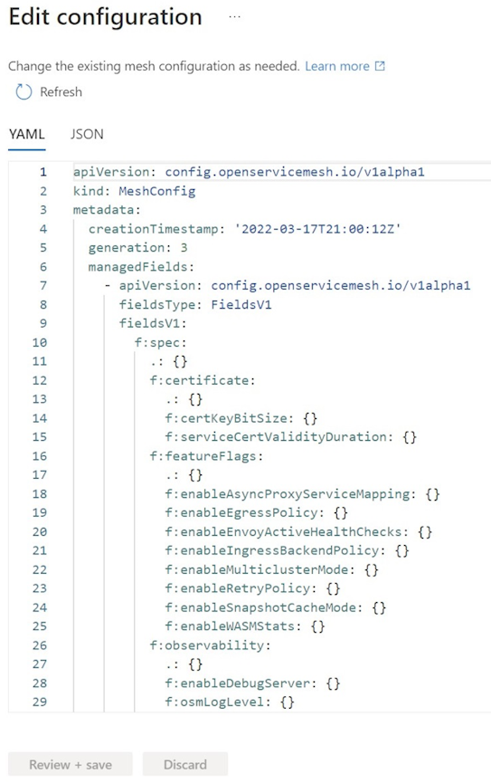Click the Discard button
Image resolution: width=491 pixels, height=783 pixels.
(x=185, y=765)
